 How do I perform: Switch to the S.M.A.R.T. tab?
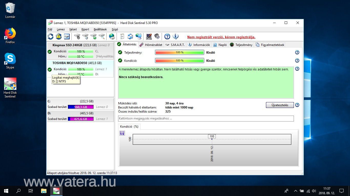click(x=175, y=45)
